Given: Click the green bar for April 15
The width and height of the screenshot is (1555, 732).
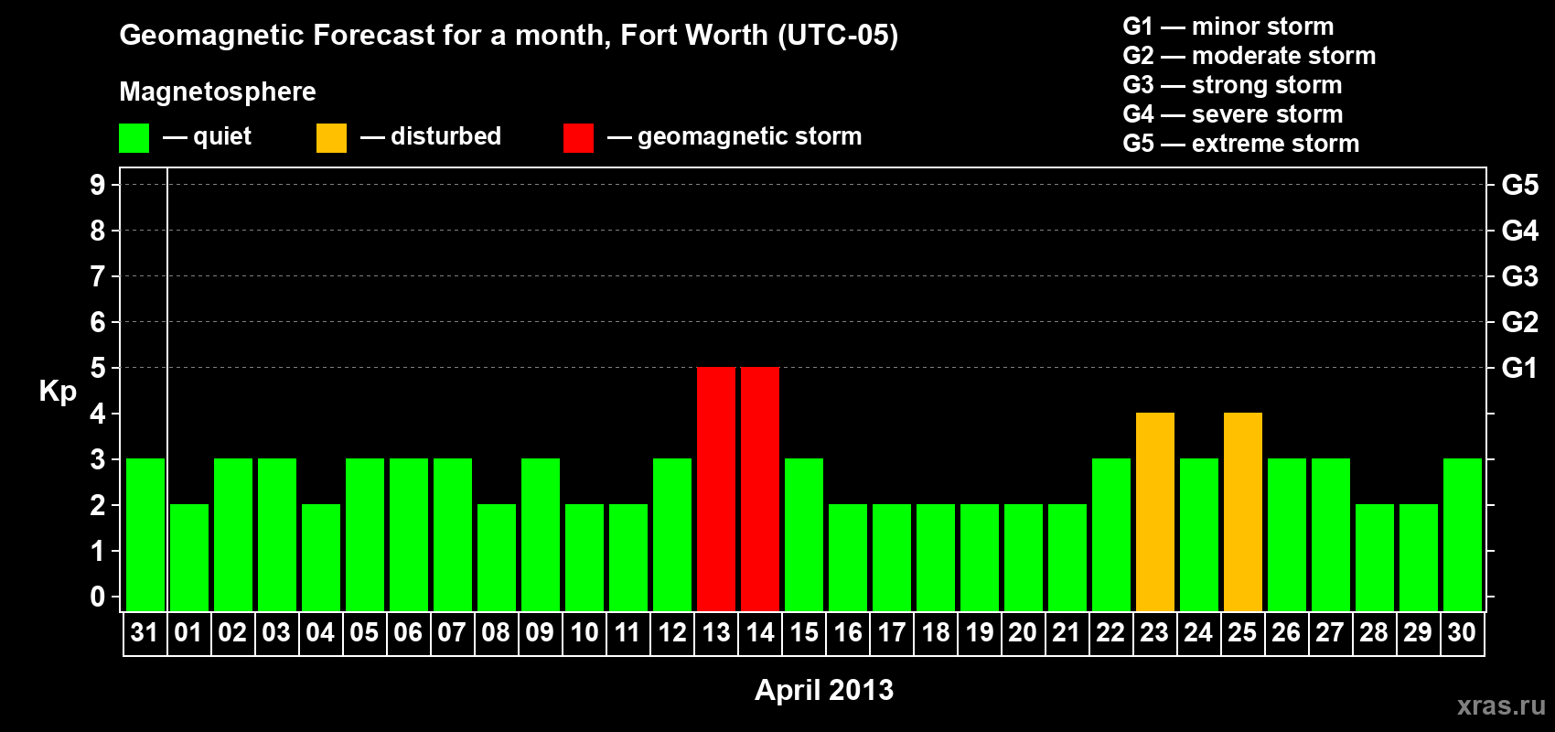Looking at the screenshot, I should coord(804,534).
